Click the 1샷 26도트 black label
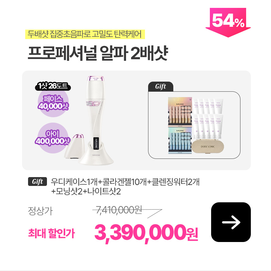Image resolution: width=271 pixels, height=271 pixels. point(53,86)
